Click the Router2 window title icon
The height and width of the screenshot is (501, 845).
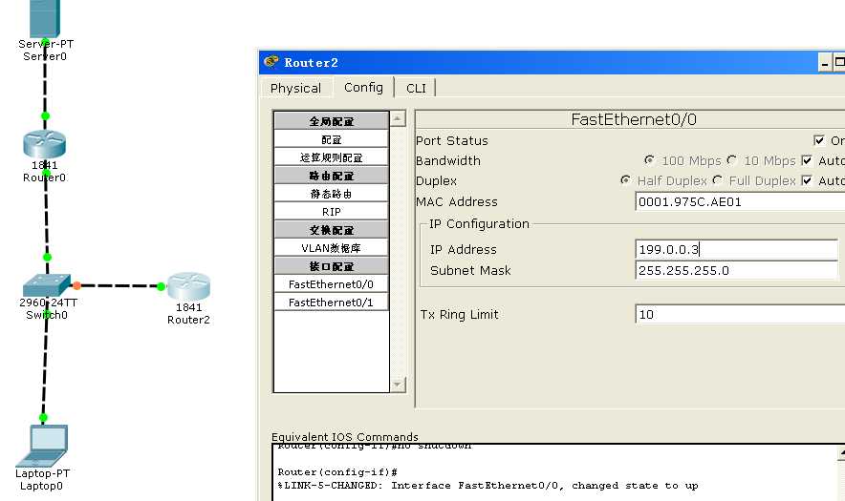271,62
